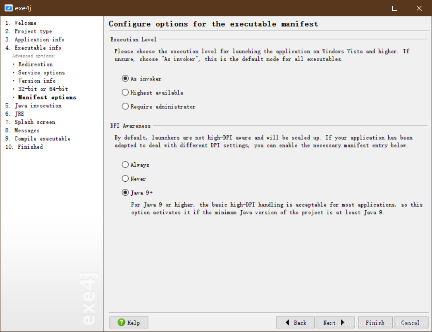Click the heading 'Configure options for the executable manifest'
432x332 pixels.
point(213,24)
